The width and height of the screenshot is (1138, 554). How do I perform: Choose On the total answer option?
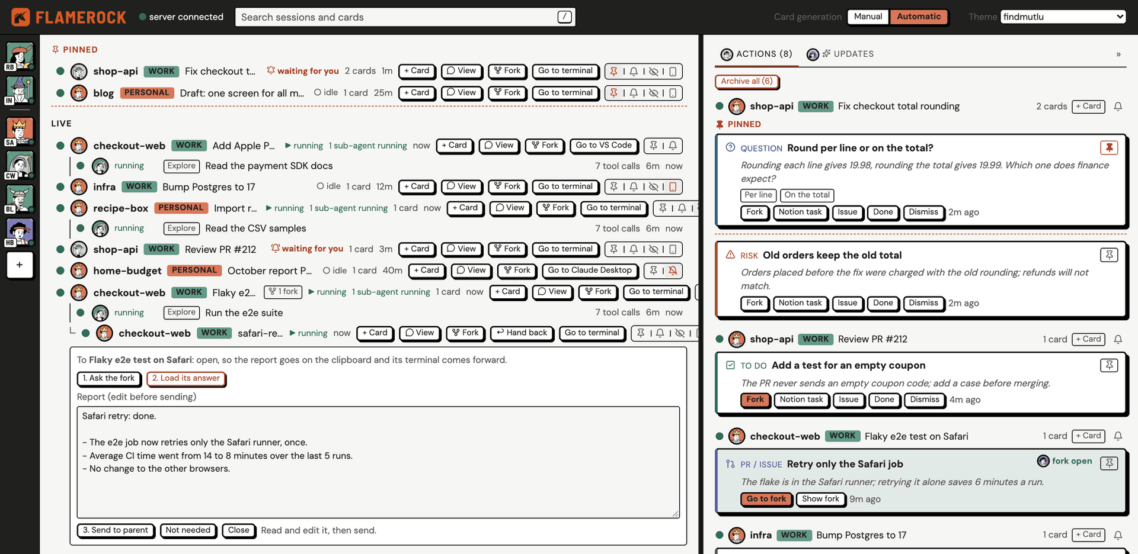click(x=807, y=195)
